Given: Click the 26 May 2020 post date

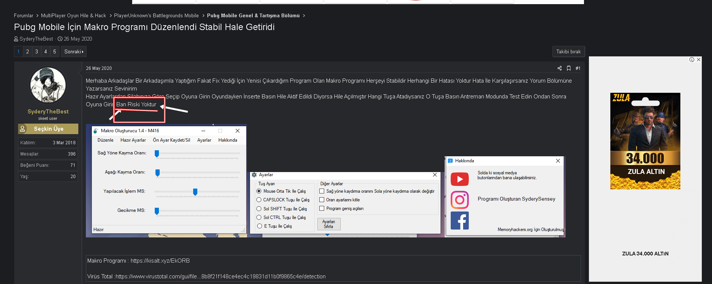Looking at the screenshot, I should 99,68.
